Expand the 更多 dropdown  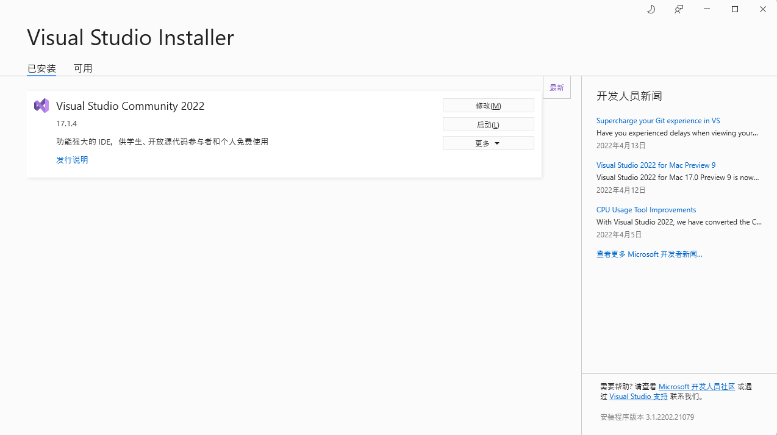click(488, 143)
